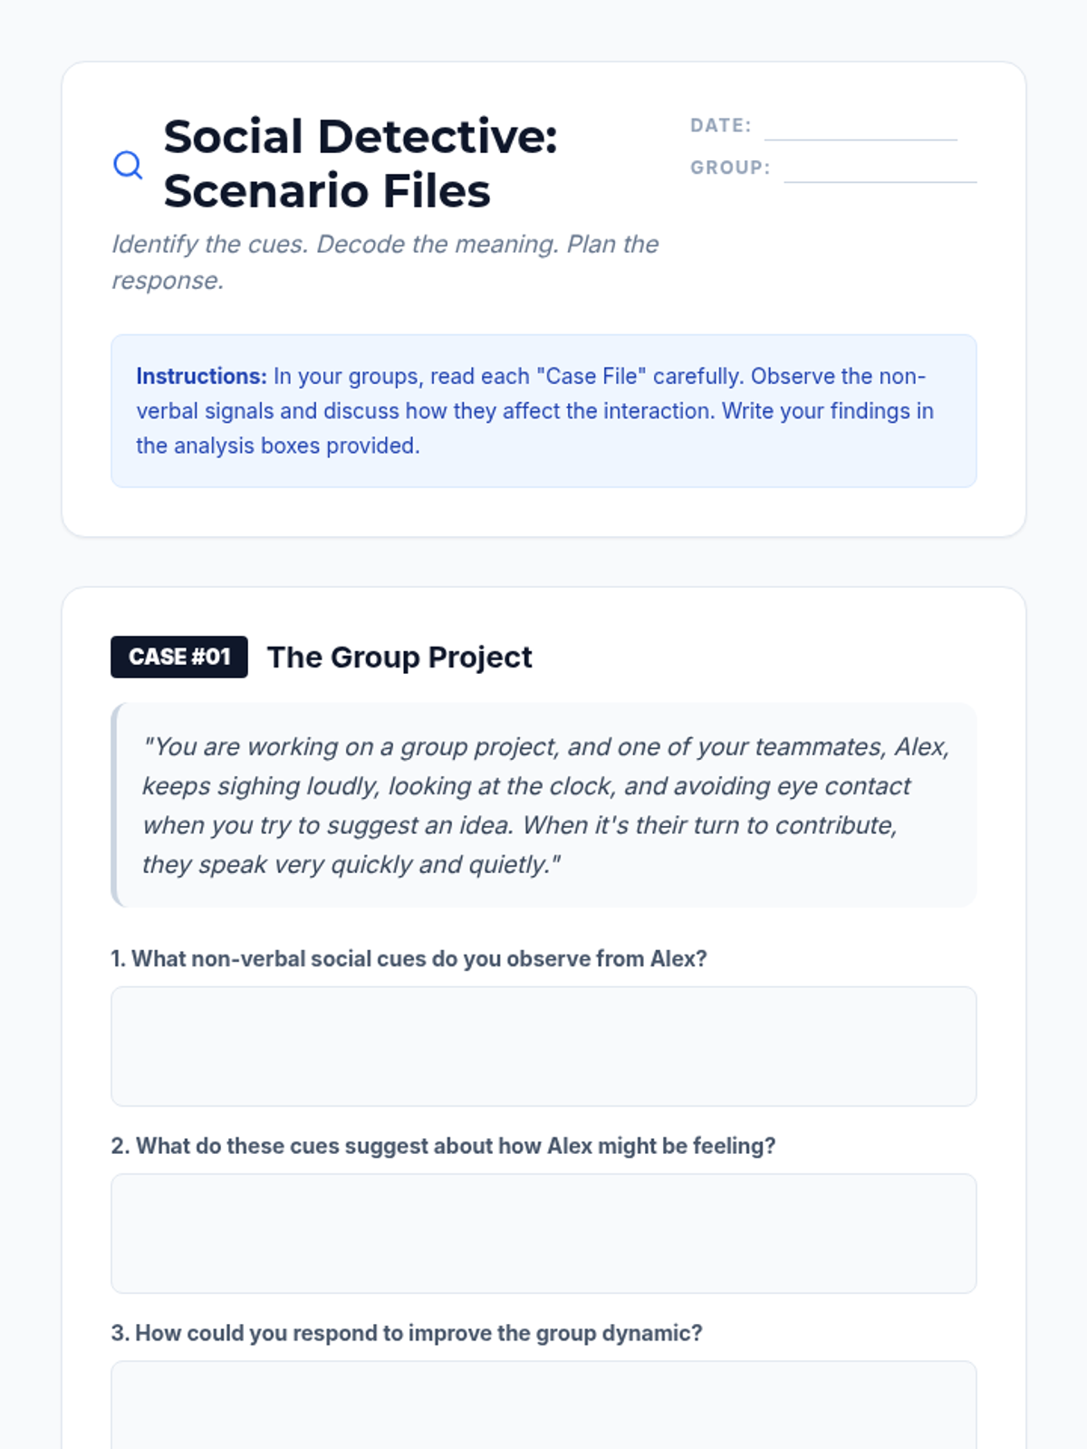This screenshot has width=1087, height=1449.
Task: Click the non-verbal social cues question
Action: coord(409,958)
